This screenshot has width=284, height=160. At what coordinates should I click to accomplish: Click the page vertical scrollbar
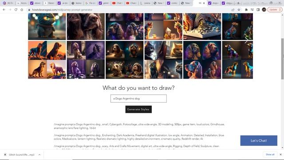282,59
